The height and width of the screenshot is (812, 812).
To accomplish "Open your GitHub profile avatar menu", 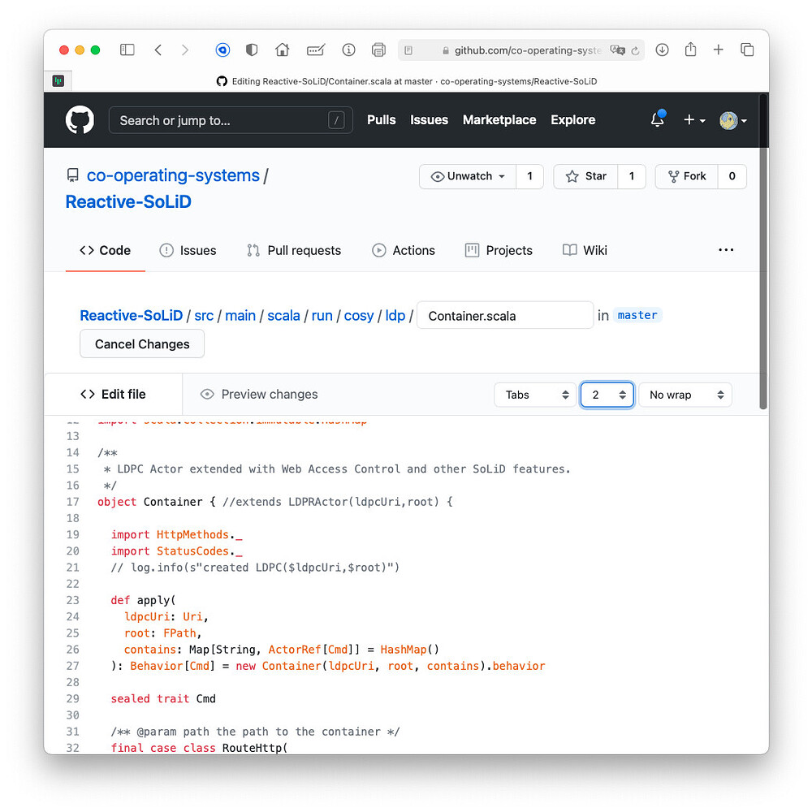I will 729,119.
